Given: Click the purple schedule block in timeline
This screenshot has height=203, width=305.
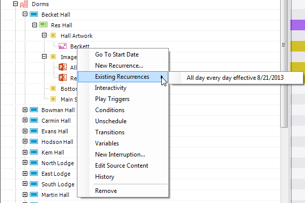Looking at the screenshot, I should (298, 25).
